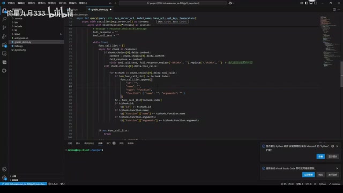Viewport: 343px width, 193px height.
Task: Open entrypoint.sh in the explorer
Action: coord(21,38)
